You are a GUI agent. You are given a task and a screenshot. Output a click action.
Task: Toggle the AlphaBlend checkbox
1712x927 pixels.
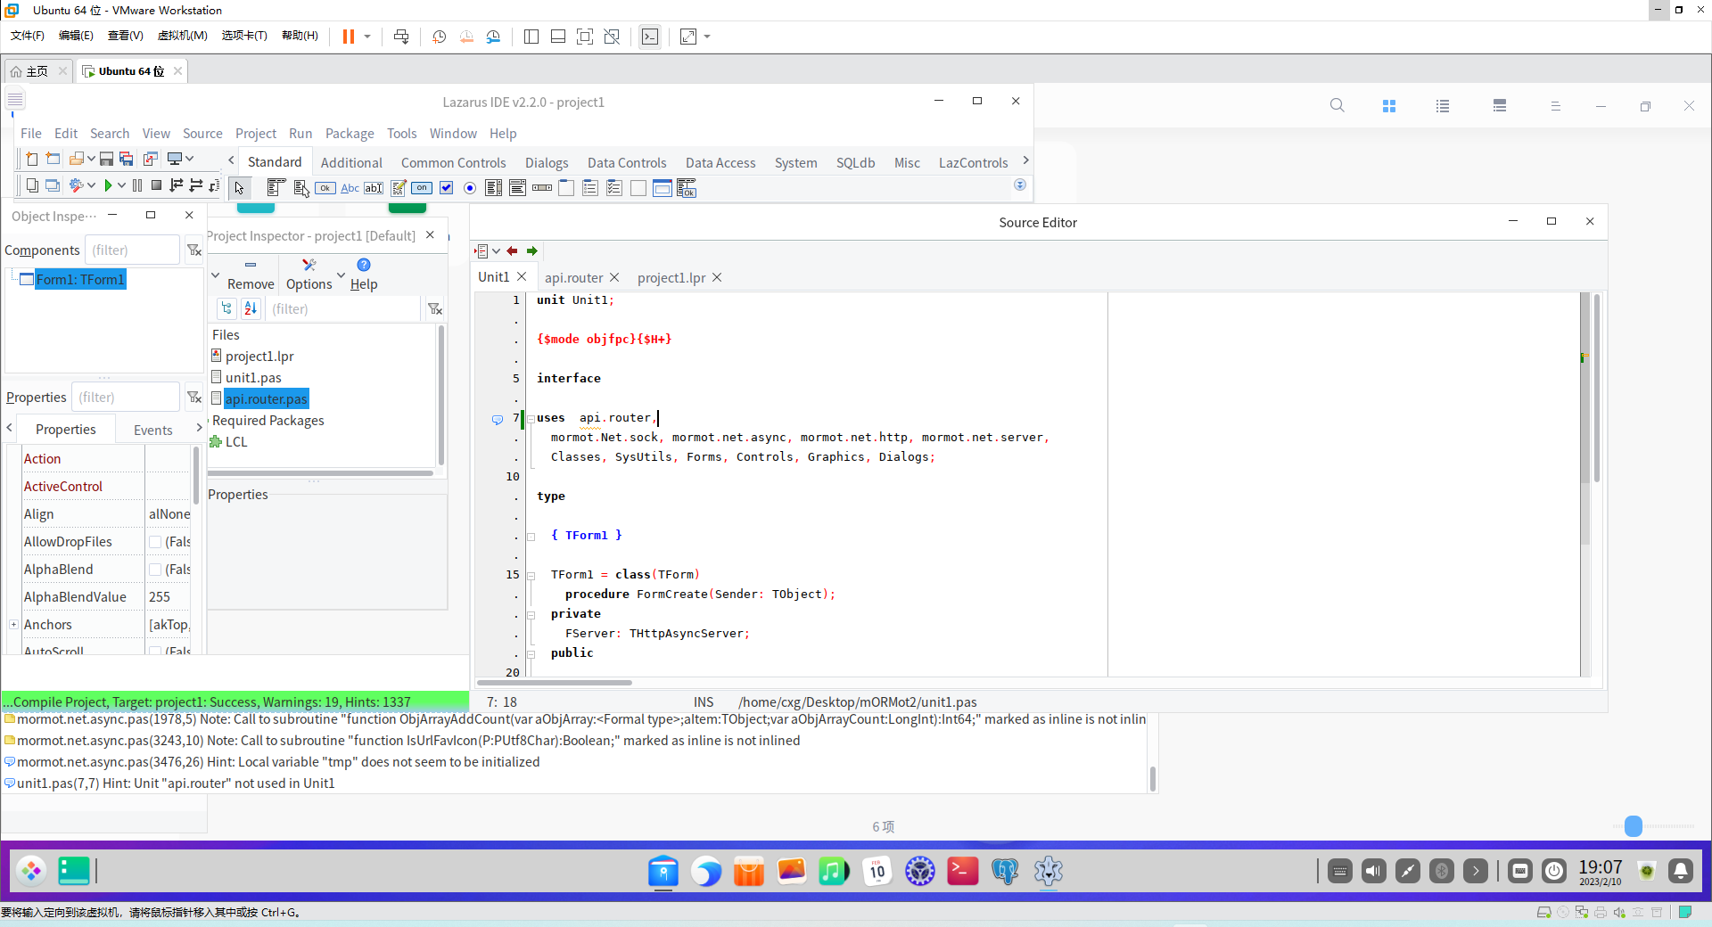155,570
